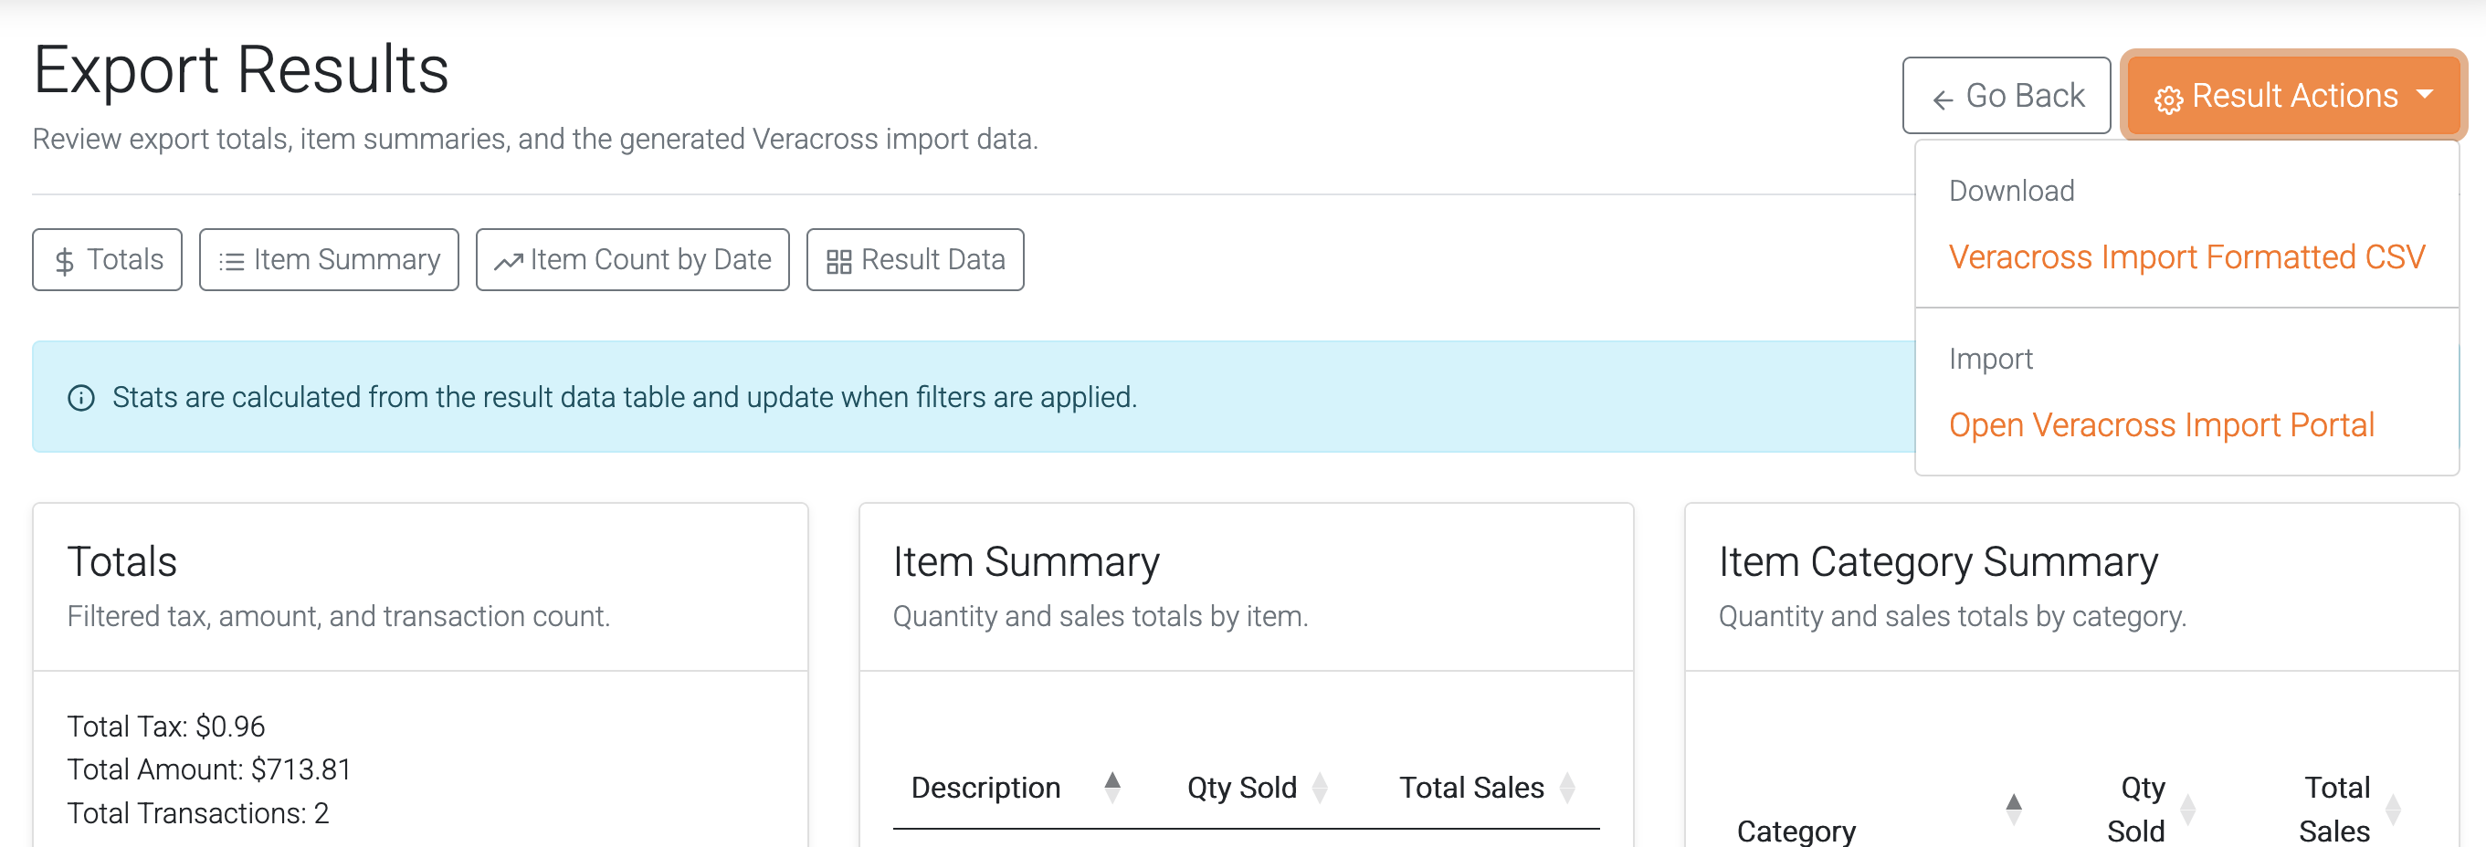Click the Item Summary card title

[1026, 561]
